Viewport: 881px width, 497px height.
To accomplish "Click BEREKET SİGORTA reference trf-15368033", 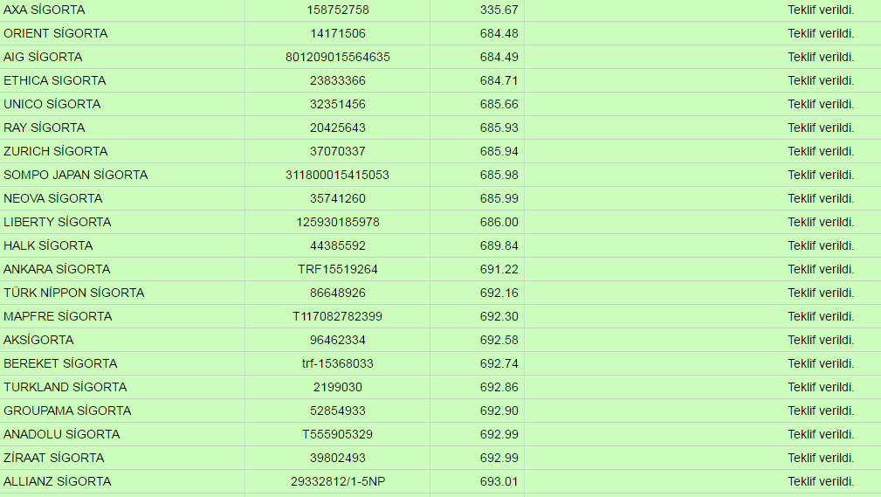I will pos(337,363).
